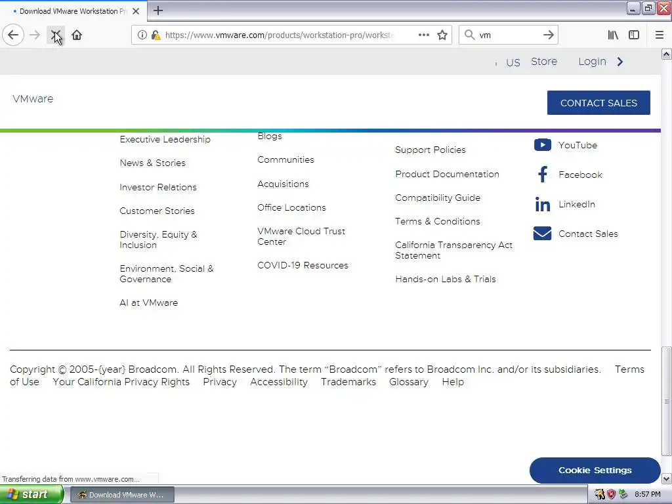Open a new browser tab
672x504 pixels.
pos(158,10)
